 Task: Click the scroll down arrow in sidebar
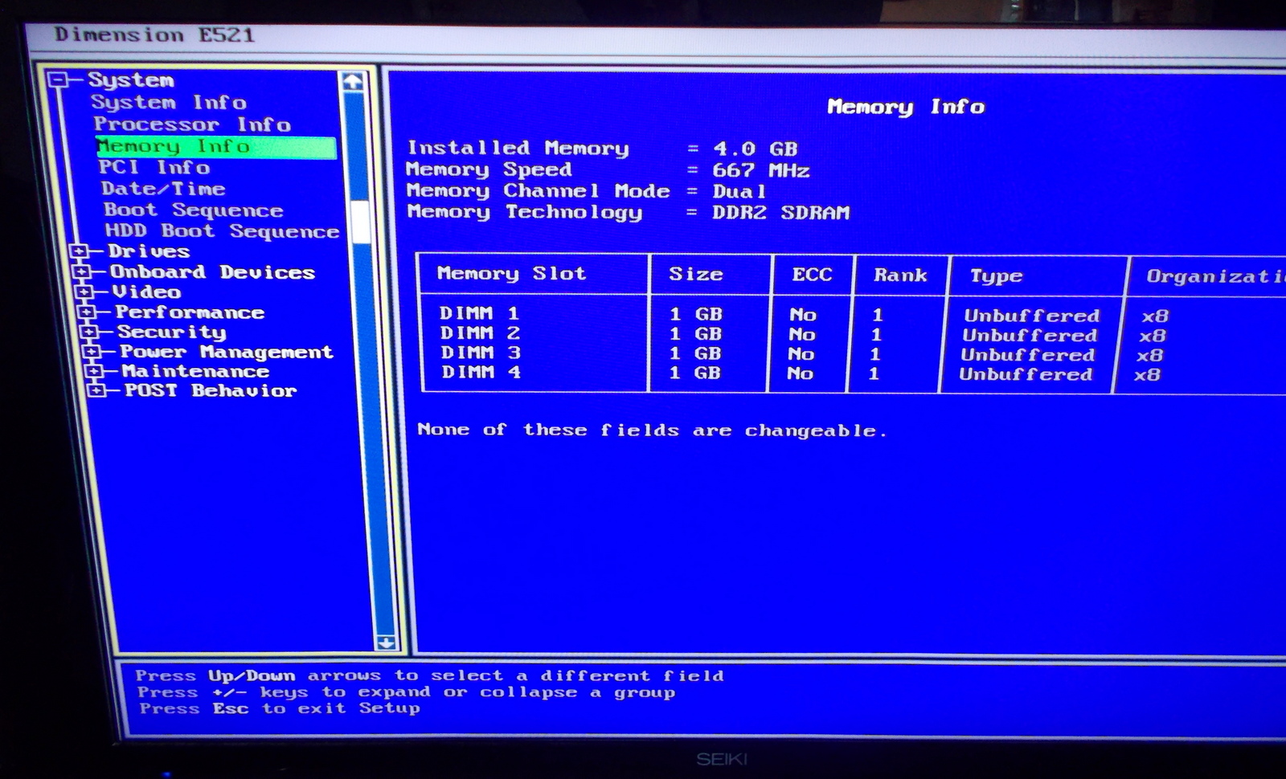coord(386,642)
